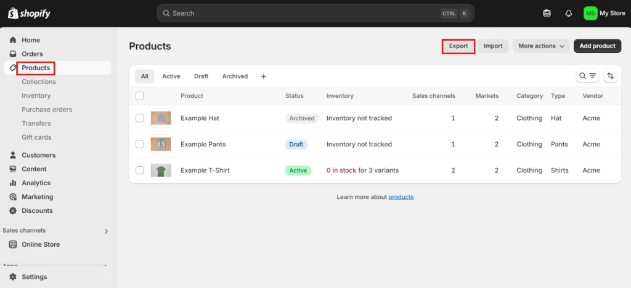
Task: Open the Sidekick assistant icon
Action: pos(547,13)
